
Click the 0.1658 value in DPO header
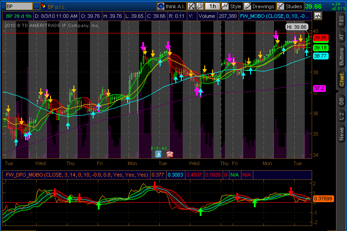click(213, 175)
